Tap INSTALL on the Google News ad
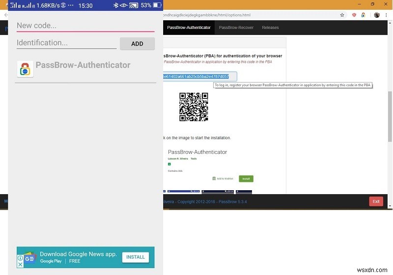Image resolution: width=393 pixels, height=275 pixels. coord(136,257)
